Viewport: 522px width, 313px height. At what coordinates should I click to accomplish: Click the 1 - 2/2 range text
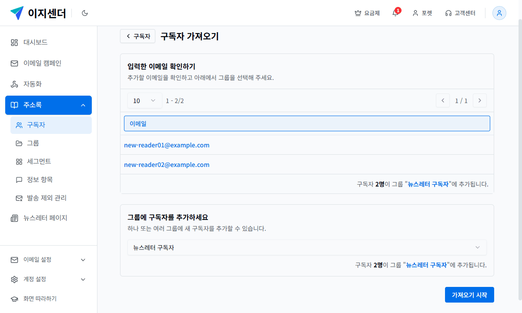coord(175,100)
